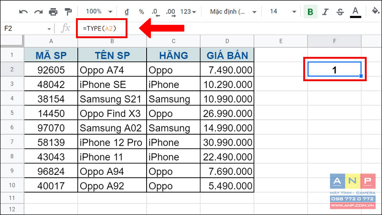Open the 100% zoom dropdown
The image size is (382, 215).
pos(99,11)
